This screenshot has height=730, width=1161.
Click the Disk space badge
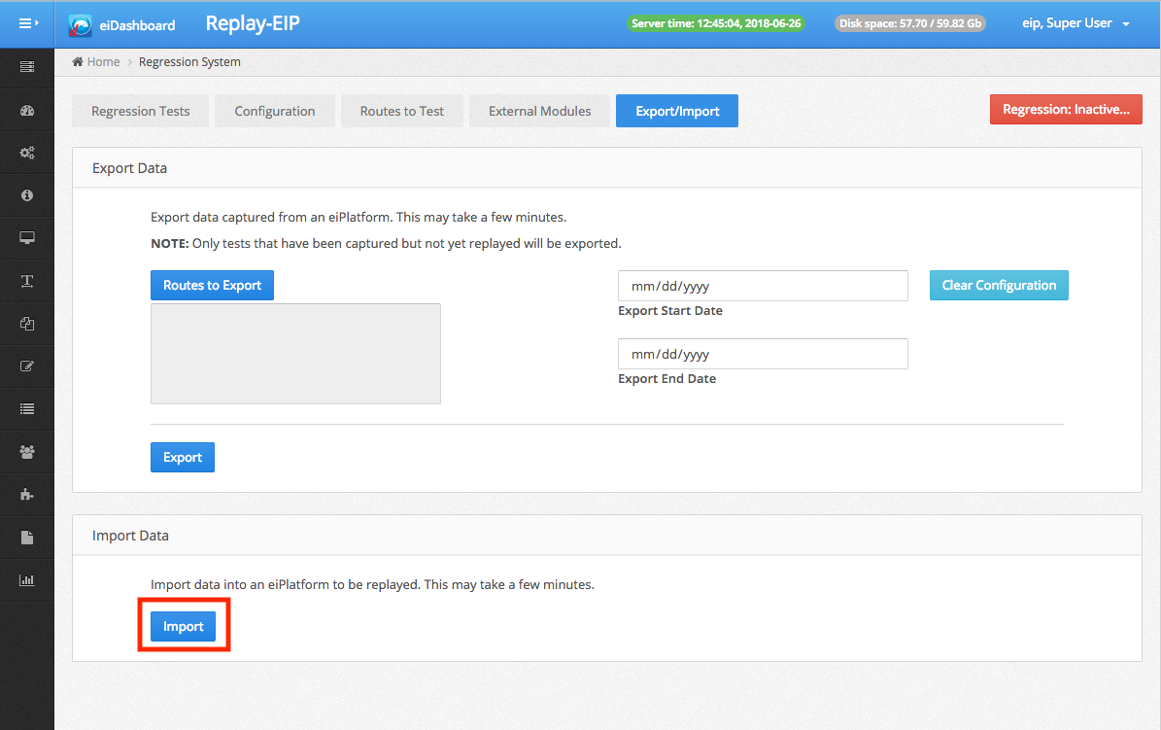point(910,23)
